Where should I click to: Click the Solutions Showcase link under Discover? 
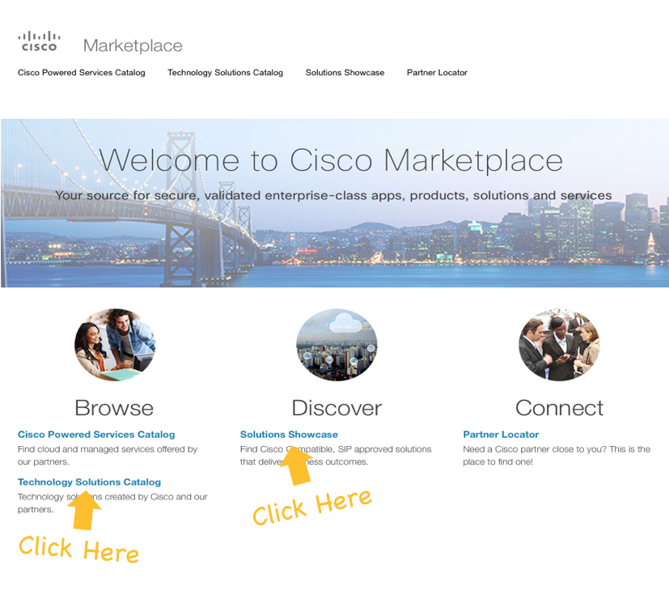click(289, 434)
